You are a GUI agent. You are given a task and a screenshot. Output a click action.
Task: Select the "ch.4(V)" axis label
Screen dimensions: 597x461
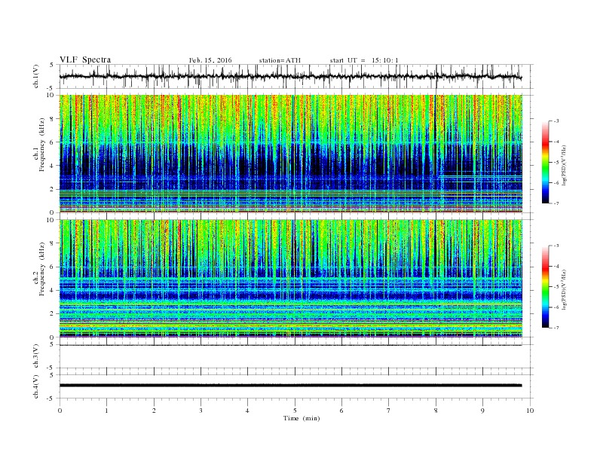[x=35, y=386]
